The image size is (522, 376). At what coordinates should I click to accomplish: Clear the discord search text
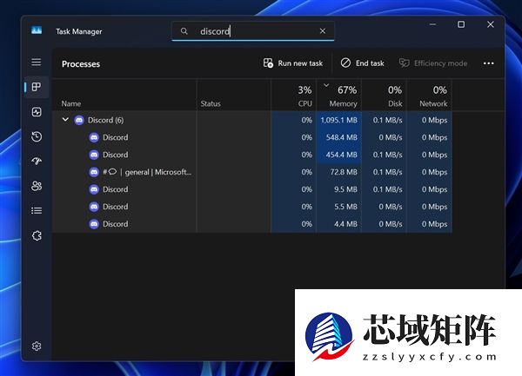pos(323,31)
